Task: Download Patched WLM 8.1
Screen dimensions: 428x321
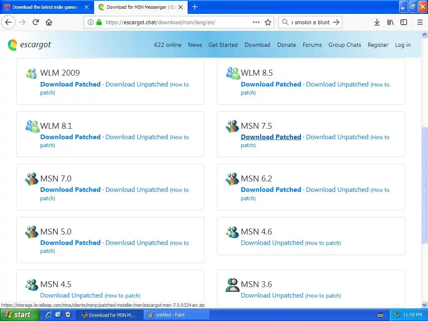Action: tap(70, 137)
